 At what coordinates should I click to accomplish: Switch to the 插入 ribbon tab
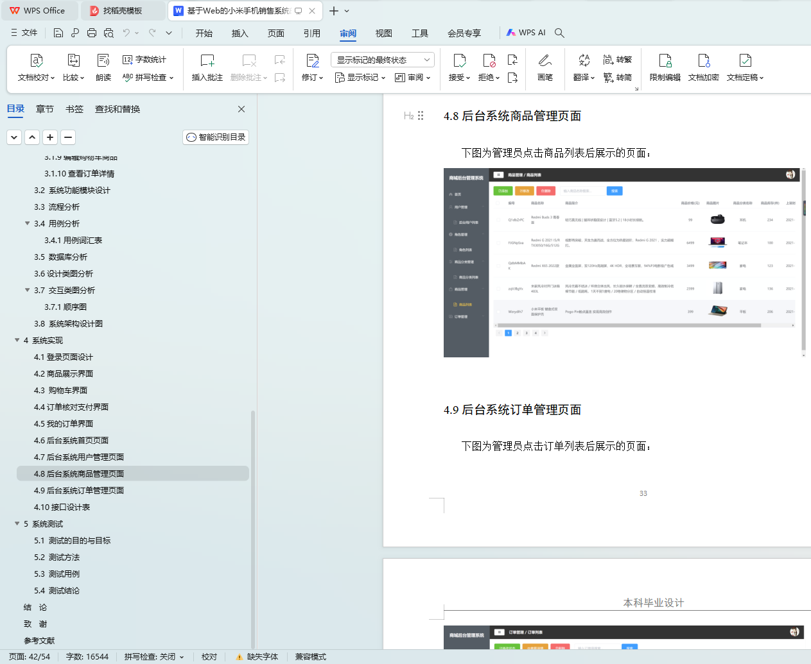click(x=240, y=33)
